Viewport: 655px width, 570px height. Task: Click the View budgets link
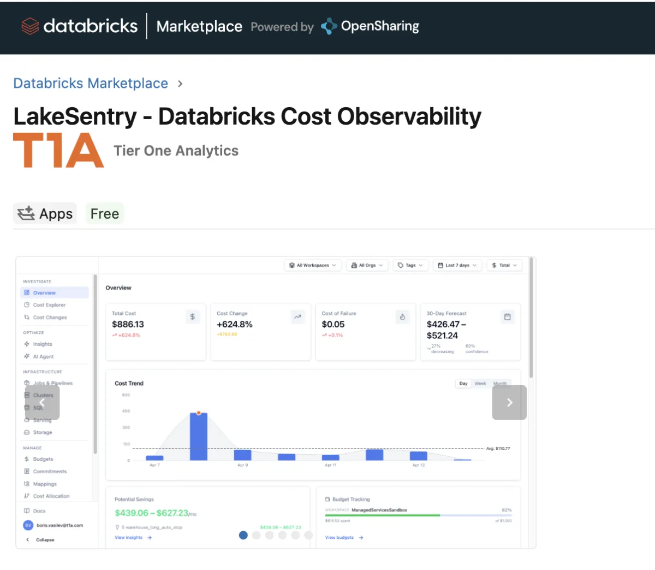(x=344, y=538)
